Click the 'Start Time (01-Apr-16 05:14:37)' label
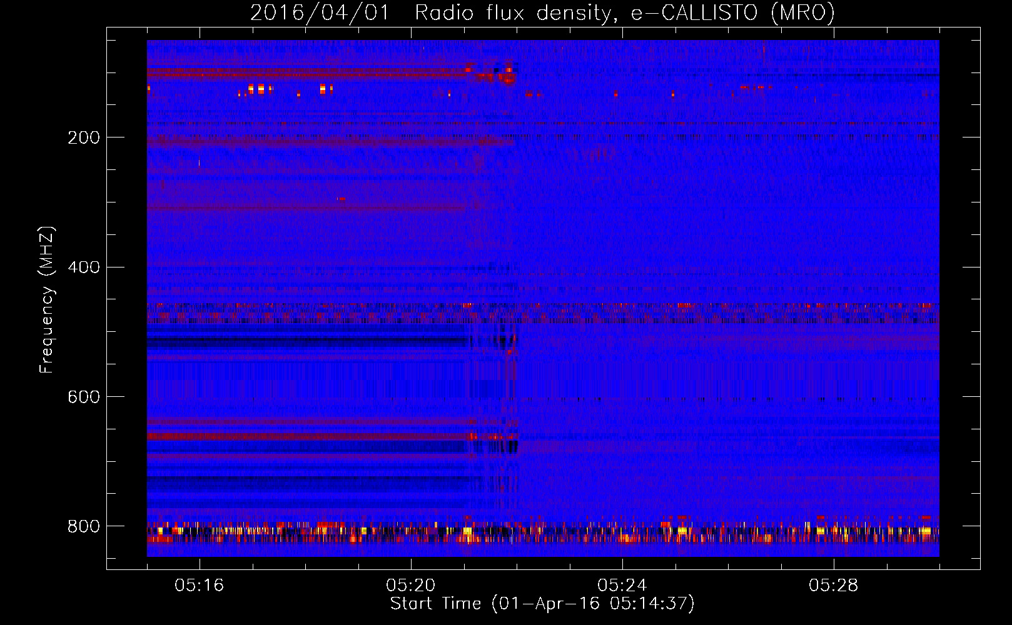Screen dimensions: 1012x625 542,604
